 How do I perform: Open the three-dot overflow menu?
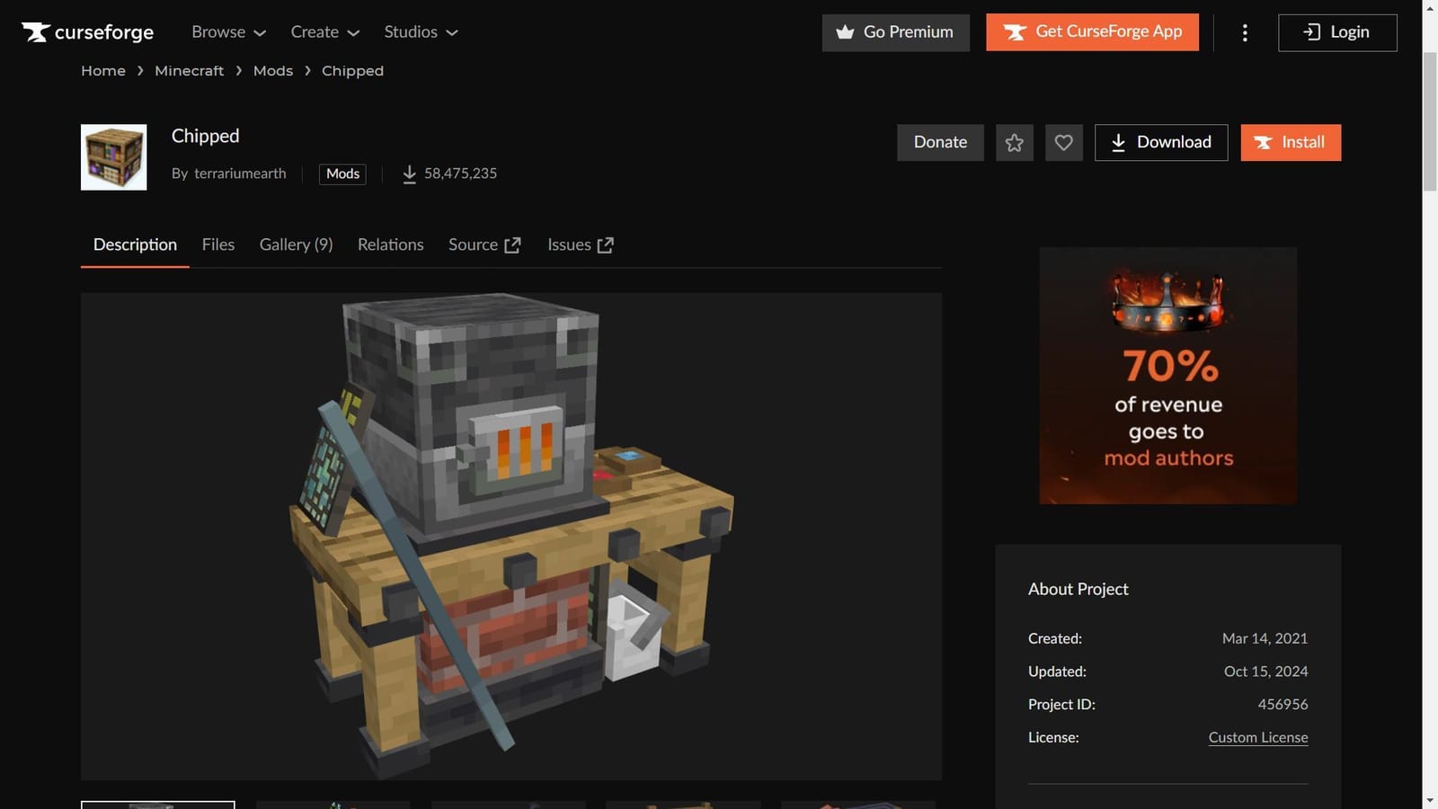pyautogui.click(x=1246, y=32)
